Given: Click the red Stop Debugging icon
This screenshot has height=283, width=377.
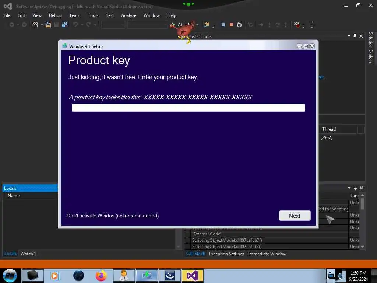Looking at the screenshot, I should 231,25.
